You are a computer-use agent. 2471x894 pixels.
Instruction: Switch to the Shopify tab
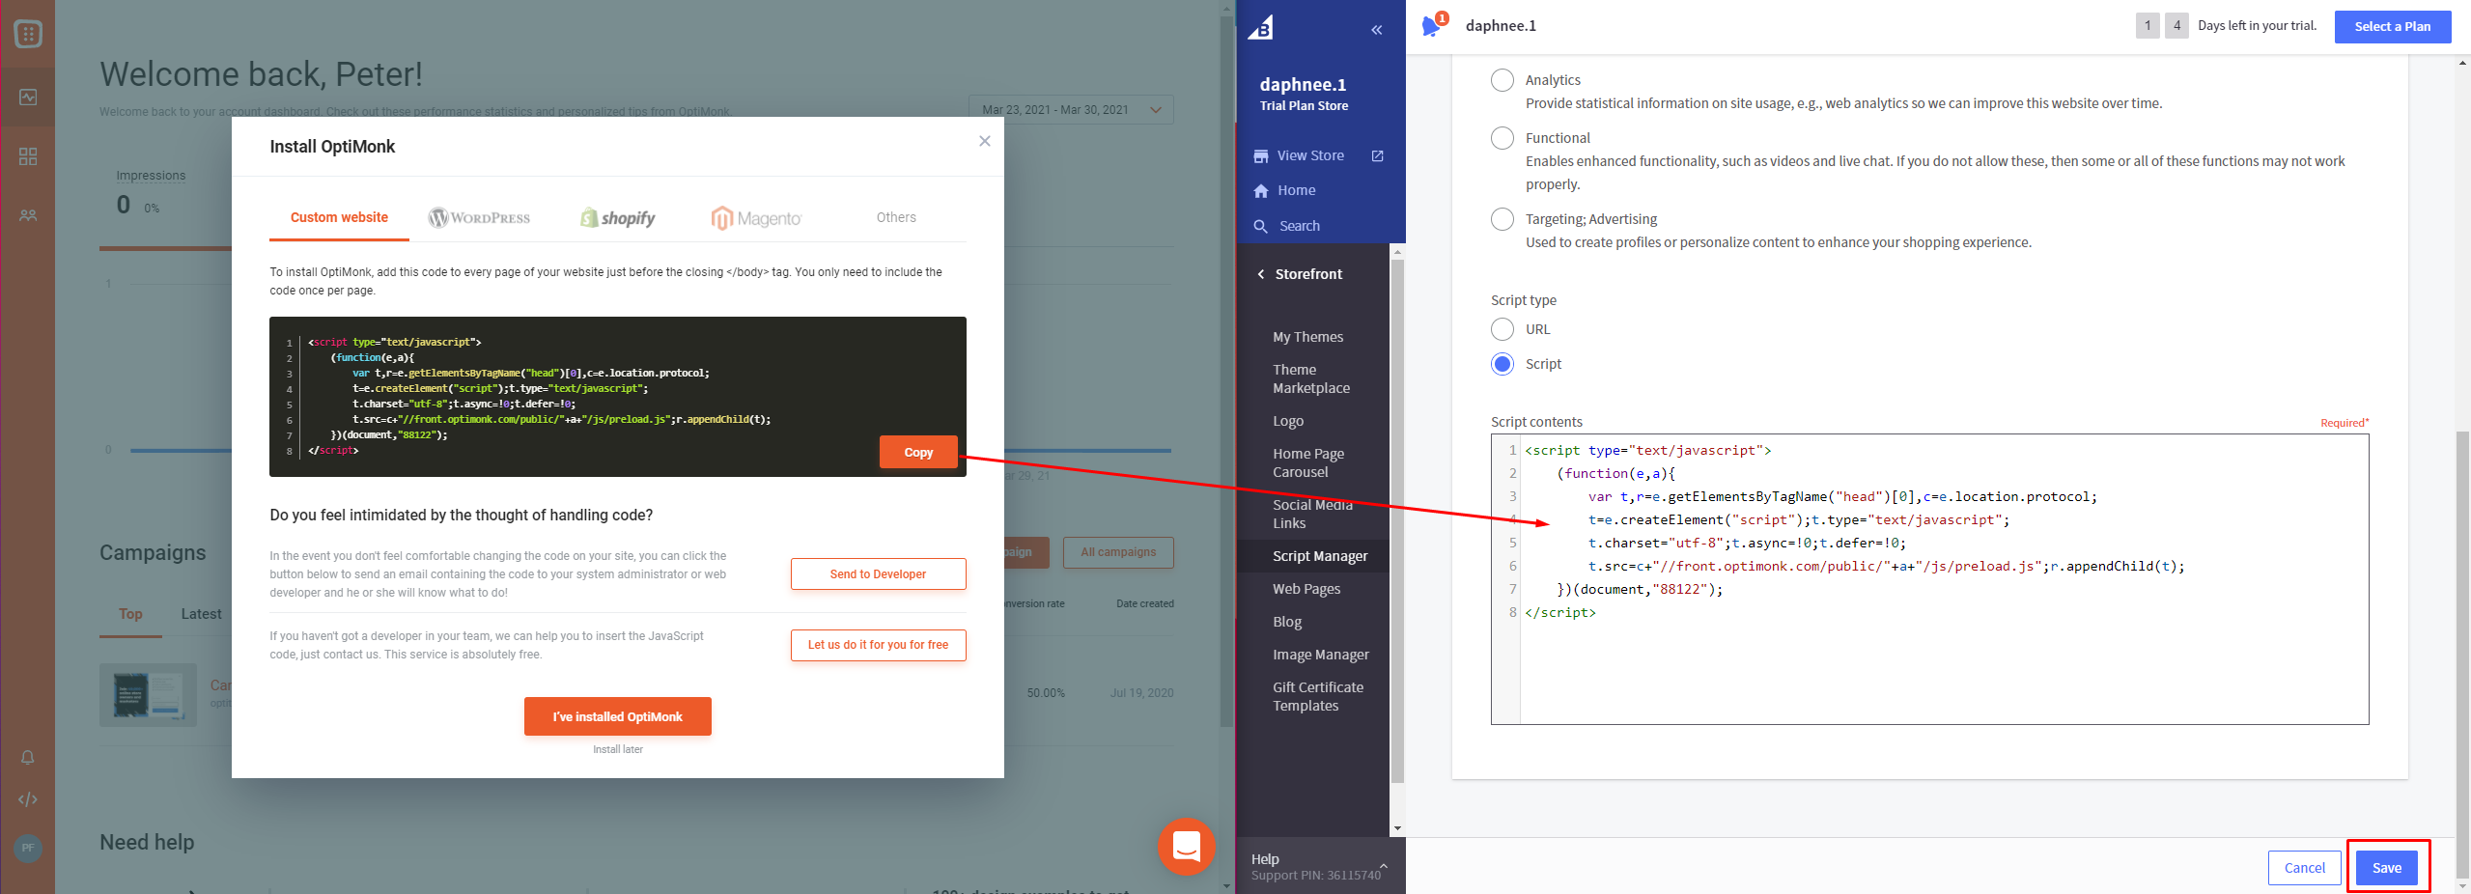click(x=618, y=218)
